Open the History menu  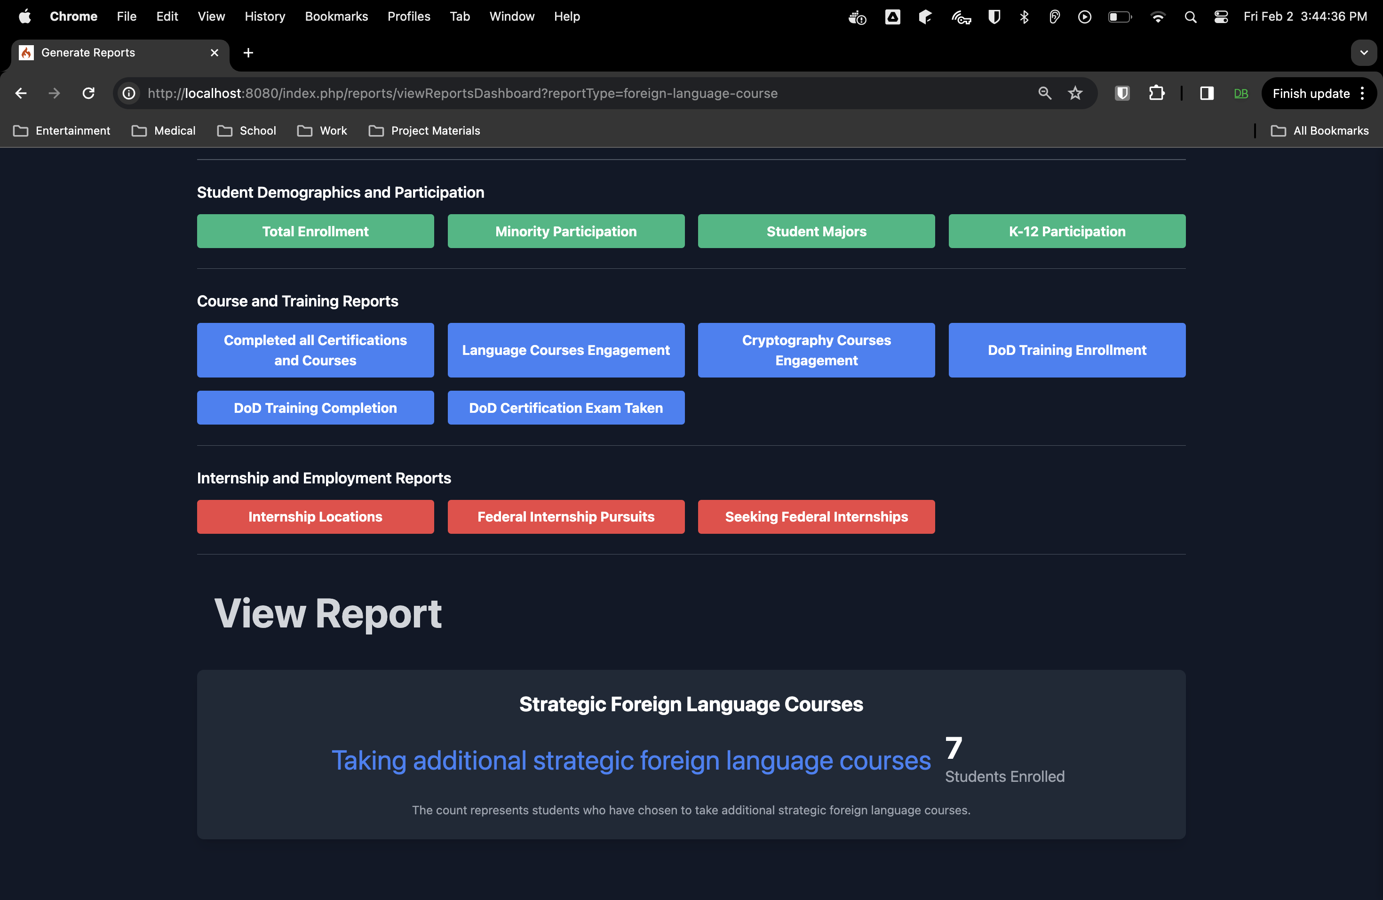(264, 16)
